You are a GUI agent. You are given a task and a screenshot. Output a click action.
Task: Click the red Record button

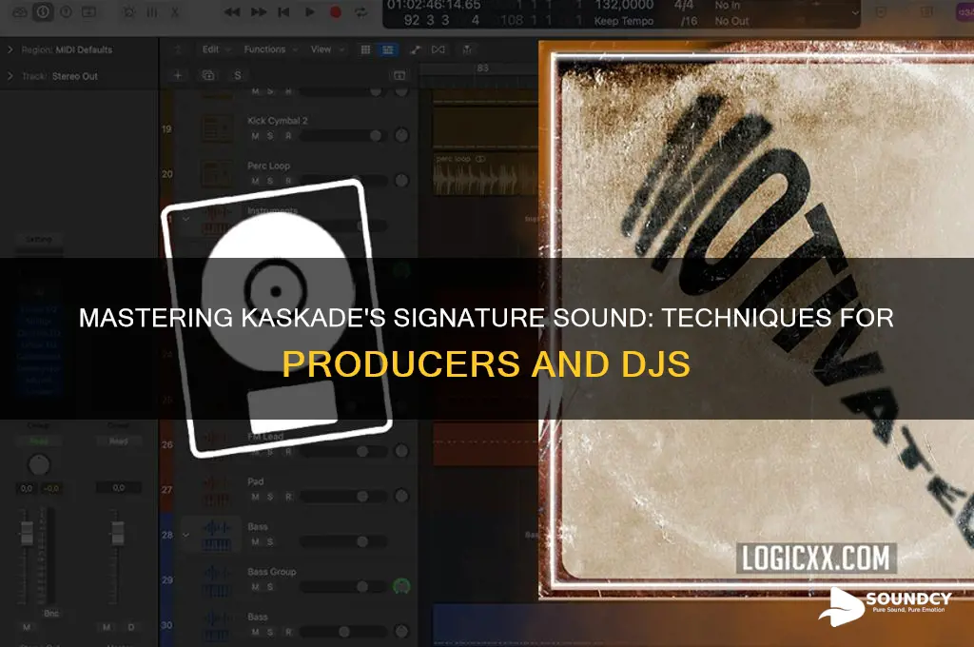pyautogui.click(x=336, y=11)
